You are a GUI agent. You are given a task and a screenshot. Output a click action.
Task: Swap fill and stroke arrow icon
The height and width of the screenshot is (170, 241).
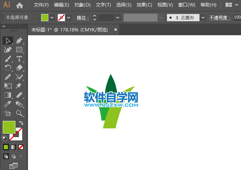coord(21,123)
